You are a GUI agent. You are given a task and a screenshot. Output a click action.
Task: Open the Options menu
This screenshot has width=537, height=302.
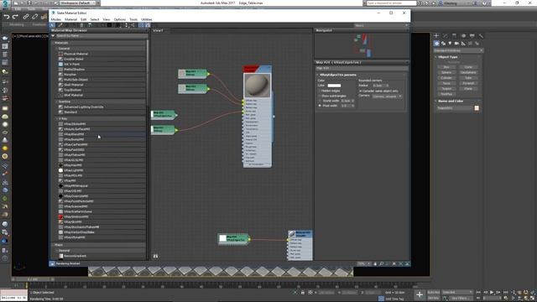[x=119, y=19]
